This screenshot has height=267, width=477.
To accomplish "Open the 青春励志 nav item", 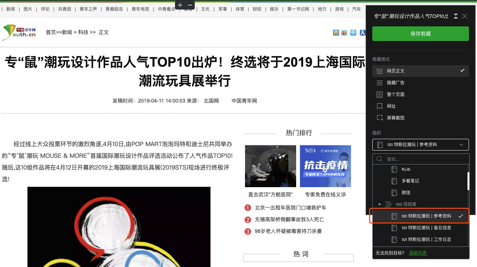I will click(x=114, y=9).
